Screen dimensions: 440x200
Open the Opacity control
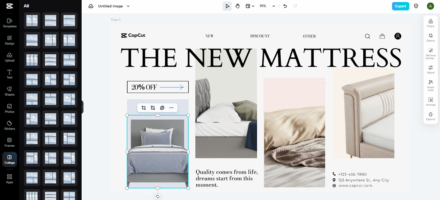point(431,116)
